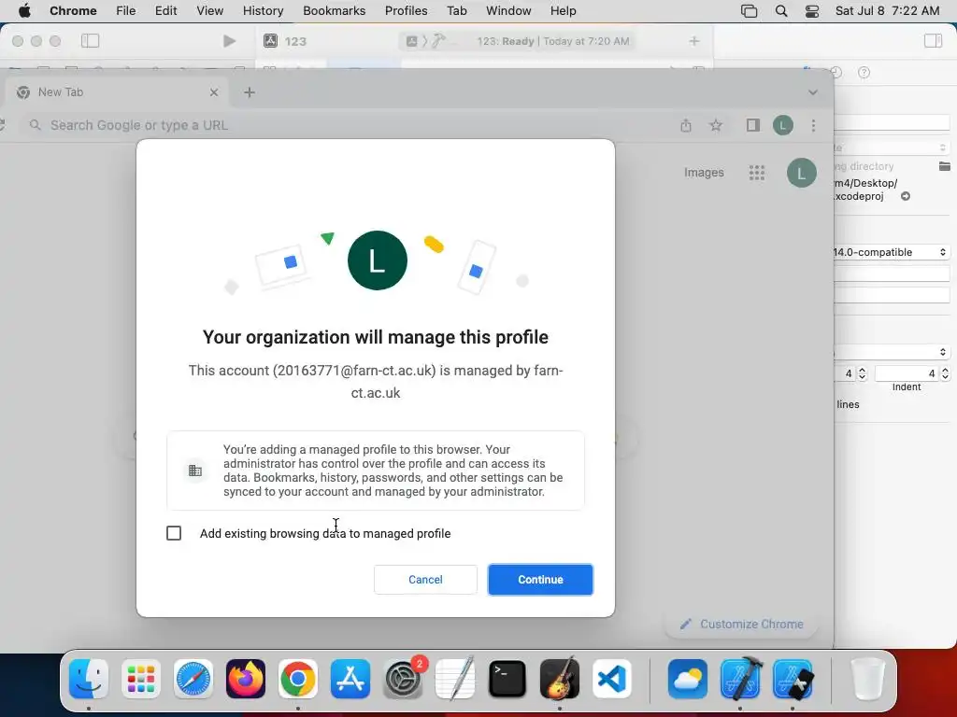Click the Continue button
The width and height of the screenshot is (957, 717).
coord(540,579)
